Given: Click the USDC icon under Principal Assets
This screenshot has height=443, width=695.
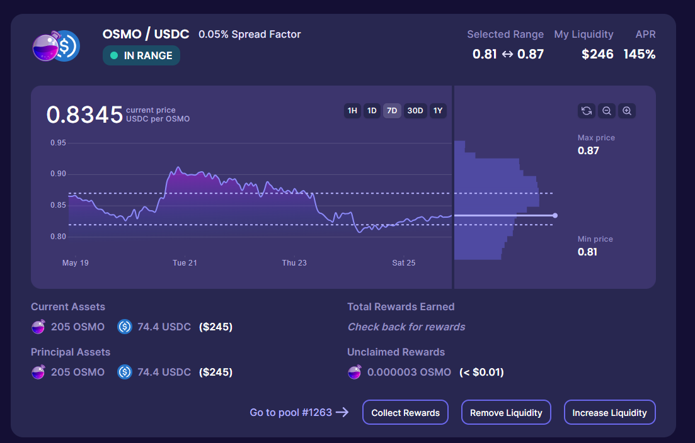Looking at the screenshot, I should 125,372.
